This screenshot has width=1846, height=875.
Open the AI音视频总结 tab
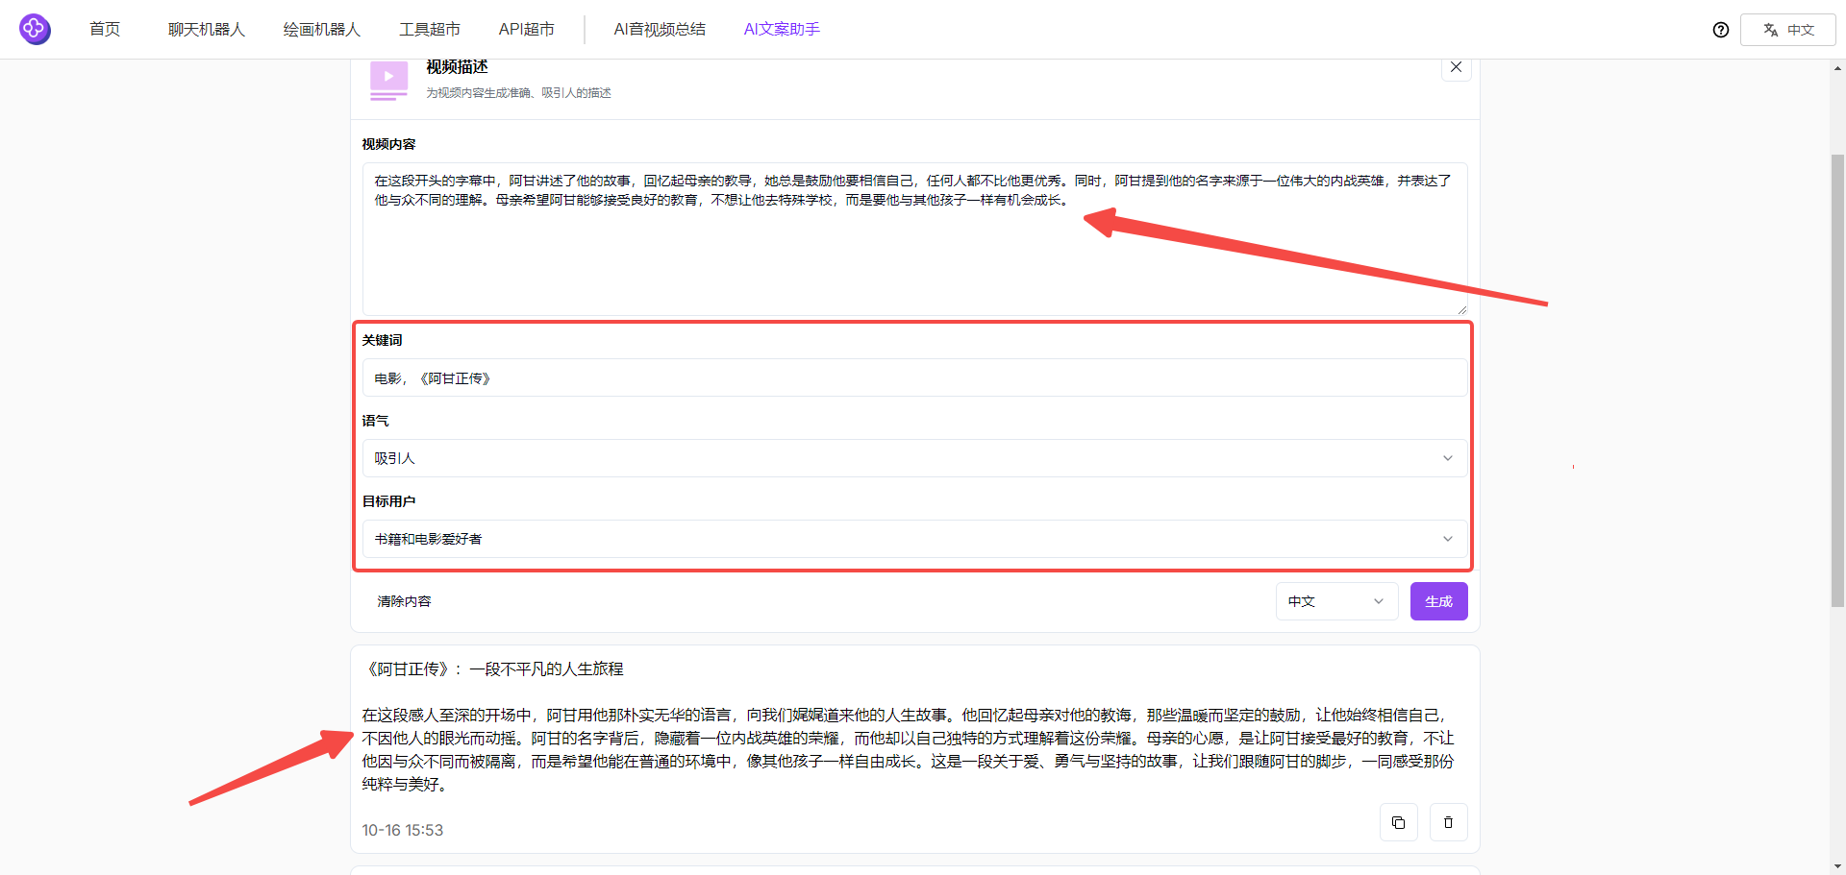pyautogui.click(x=660, y=29)
